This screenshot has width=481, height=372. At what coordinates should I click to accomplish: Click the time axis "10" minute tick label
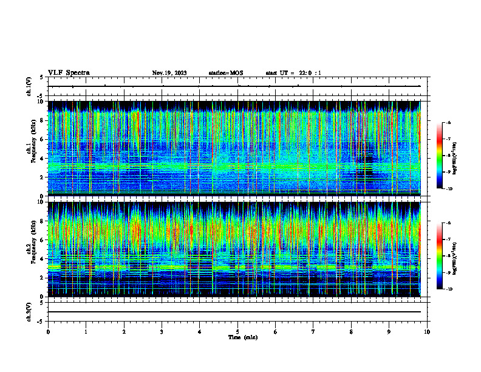click(427, 332)
